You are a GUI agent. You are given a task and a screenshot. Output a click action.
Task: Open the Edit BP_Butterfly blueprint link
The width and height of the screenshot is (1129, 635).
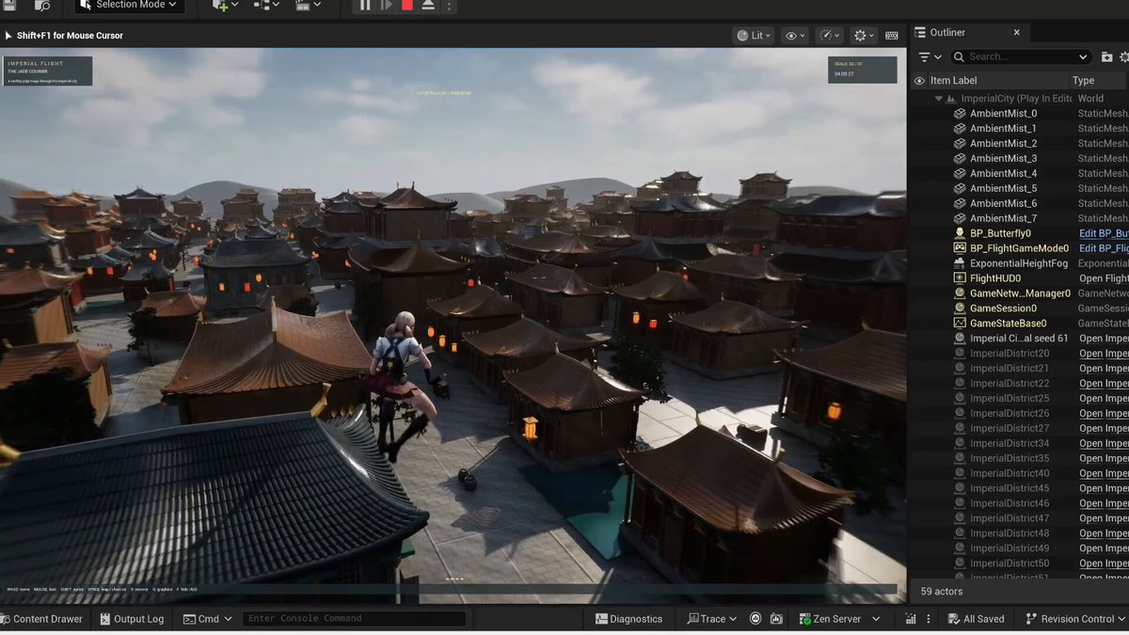point(1104,233)
